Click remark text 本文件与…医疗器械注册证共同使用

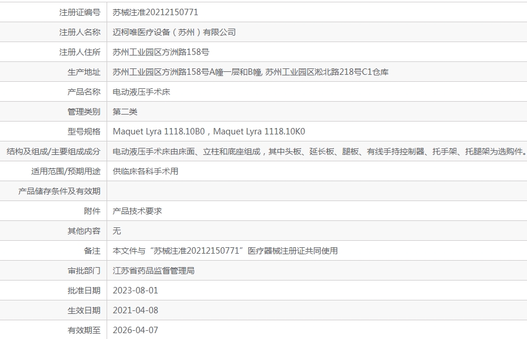(x=225, y=251)
